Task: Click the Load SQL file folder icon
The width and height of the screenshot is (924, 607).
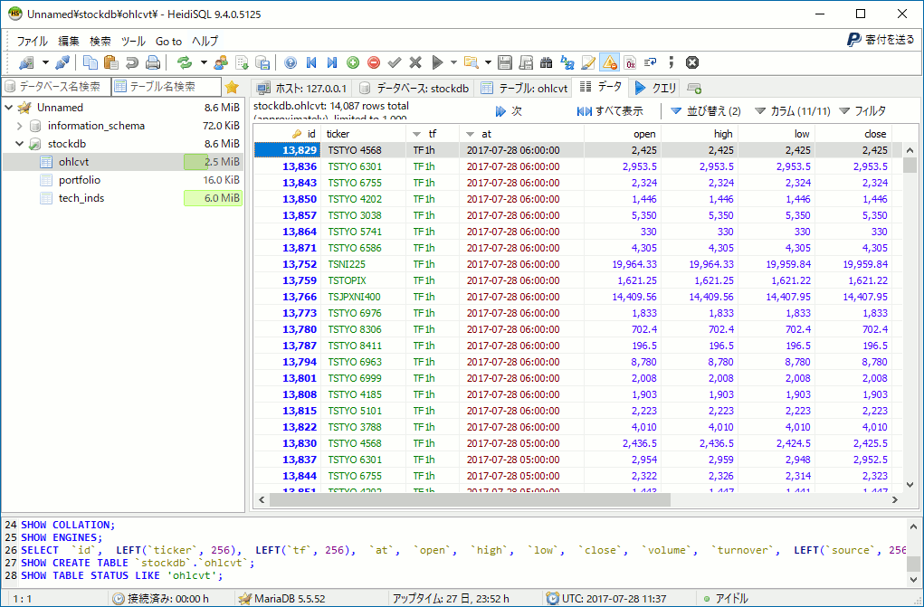Action: 471,62
